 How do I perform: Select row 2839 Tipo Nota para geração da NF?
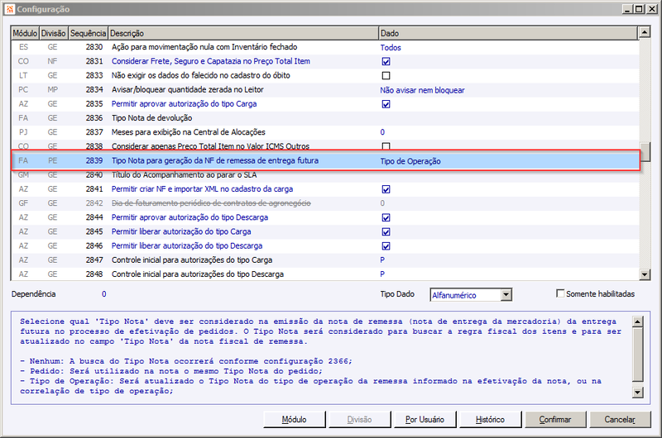(x=325, y=160)
